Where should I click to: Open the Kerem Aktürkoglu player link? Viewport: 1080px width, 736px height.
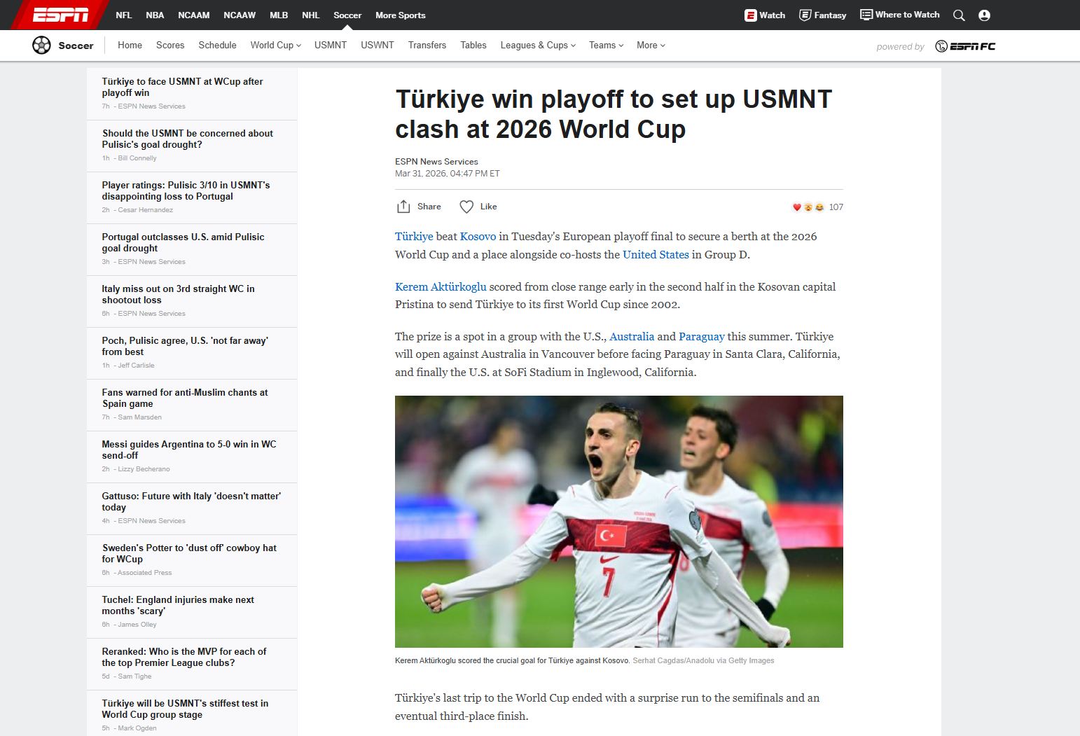coord(441,286)
